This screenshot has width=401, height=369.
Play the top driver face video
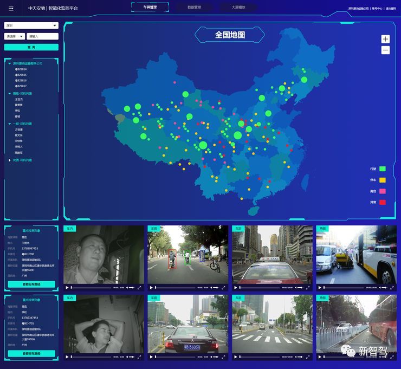tap(67, 288)
